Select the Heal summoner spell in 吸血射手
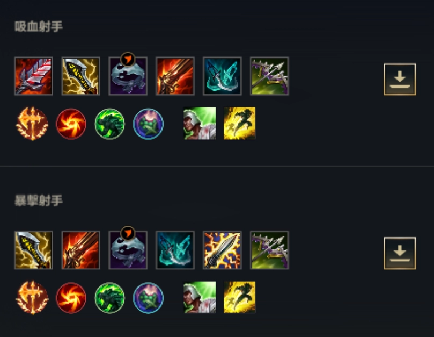 pos(200,124)
